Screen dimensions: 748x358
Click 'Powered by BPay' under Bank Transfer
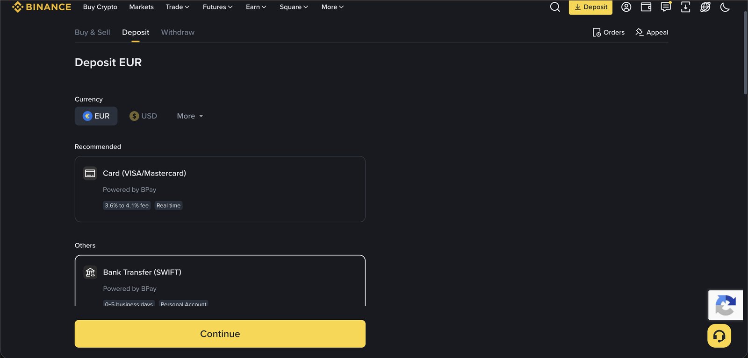pos(130,288)
